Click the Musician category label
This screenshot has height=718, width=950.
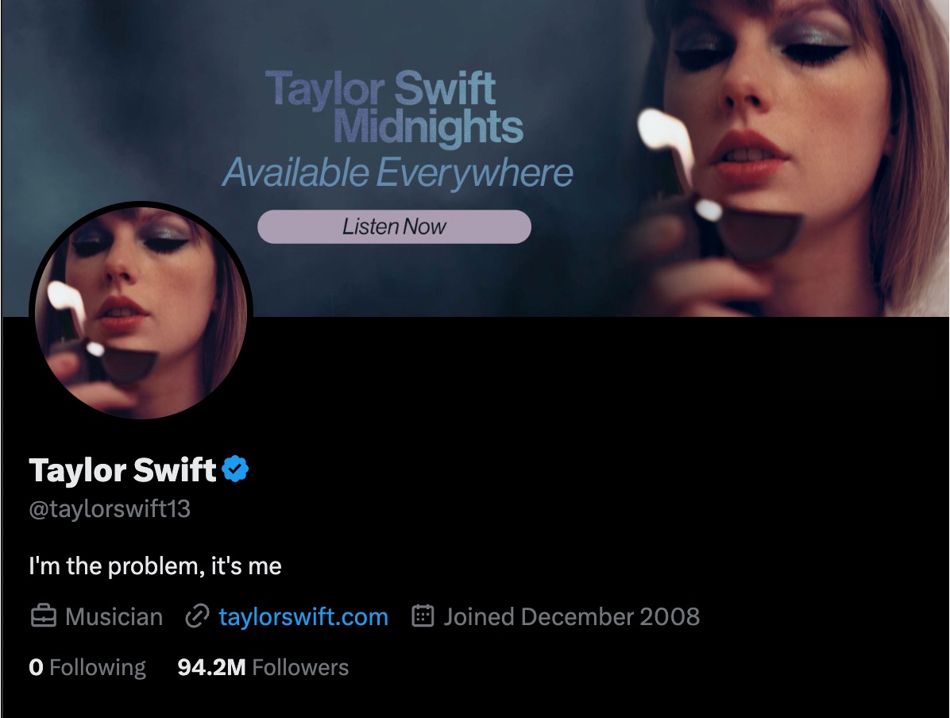(x=114, y=617)
